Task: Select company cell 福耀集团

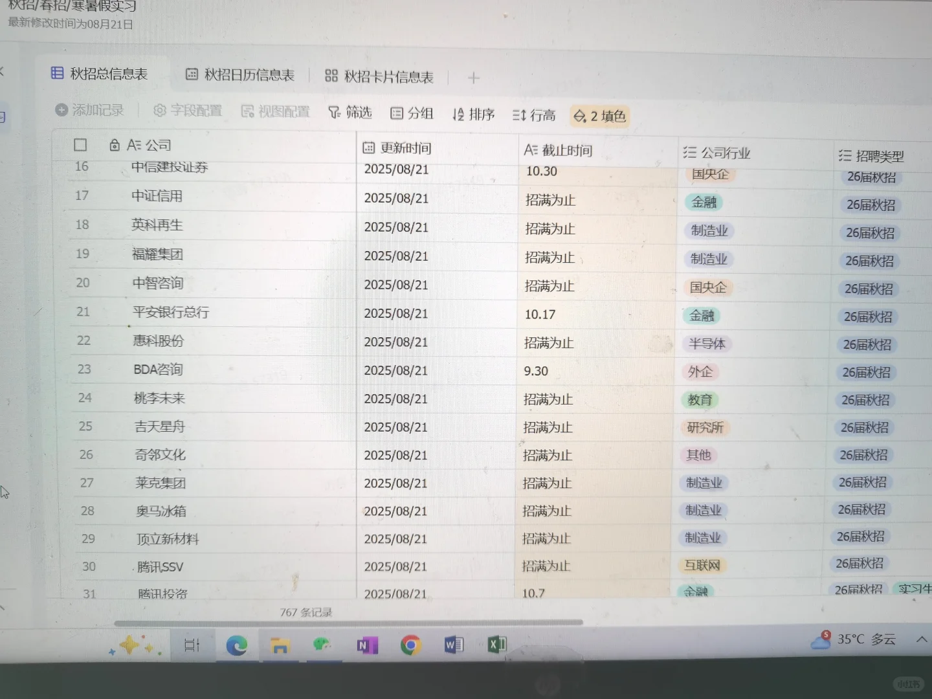Action: 158,254
